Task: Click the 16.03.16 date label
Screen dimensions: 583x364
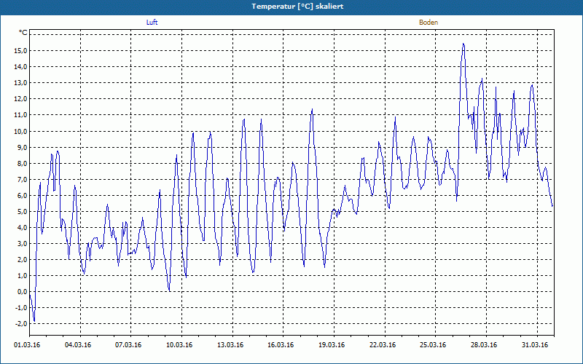Action: pos(281,345)
